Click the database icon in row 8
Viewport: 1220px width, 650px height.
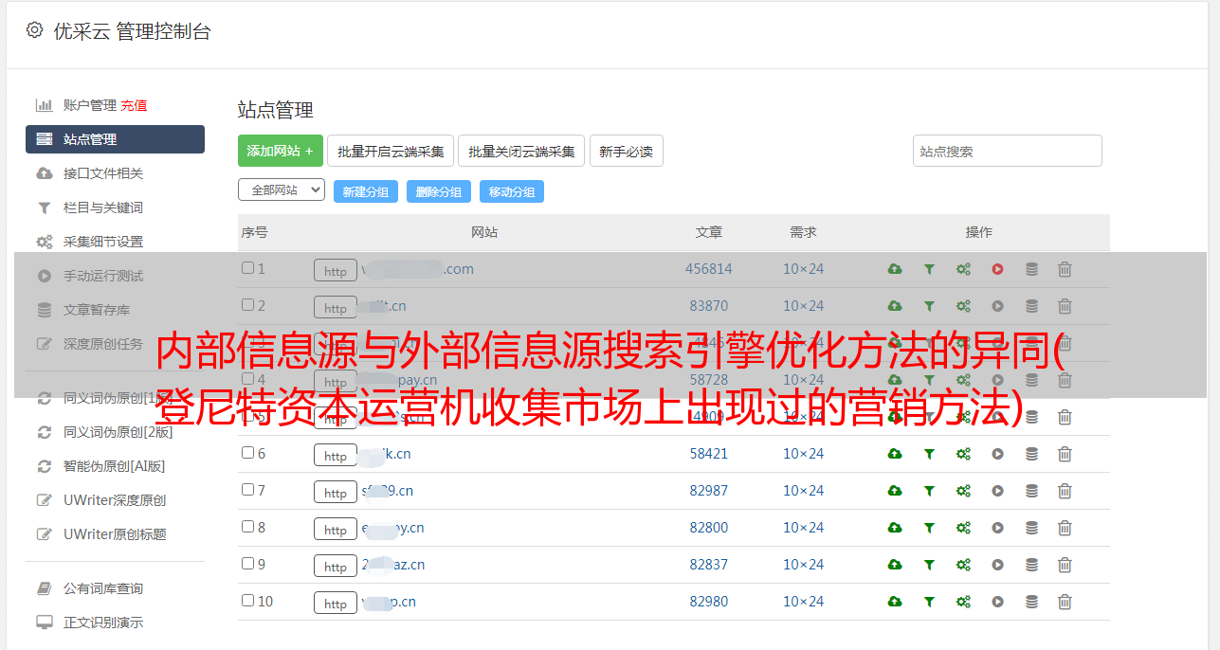(1031, 528)
